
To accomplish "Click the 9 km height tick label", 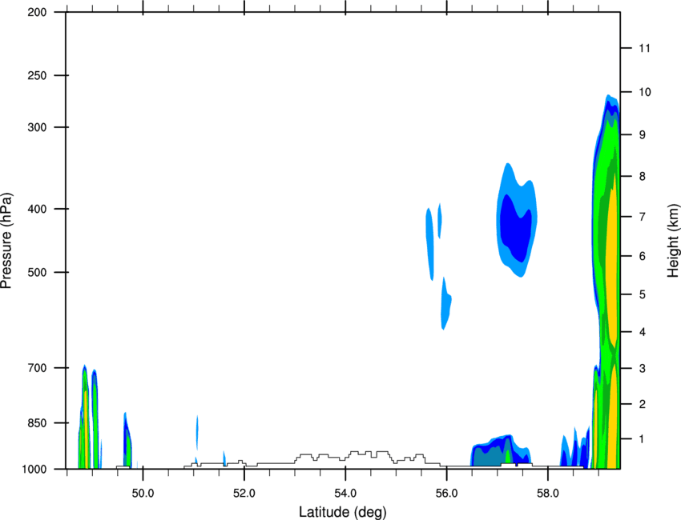I will (643, 135).
